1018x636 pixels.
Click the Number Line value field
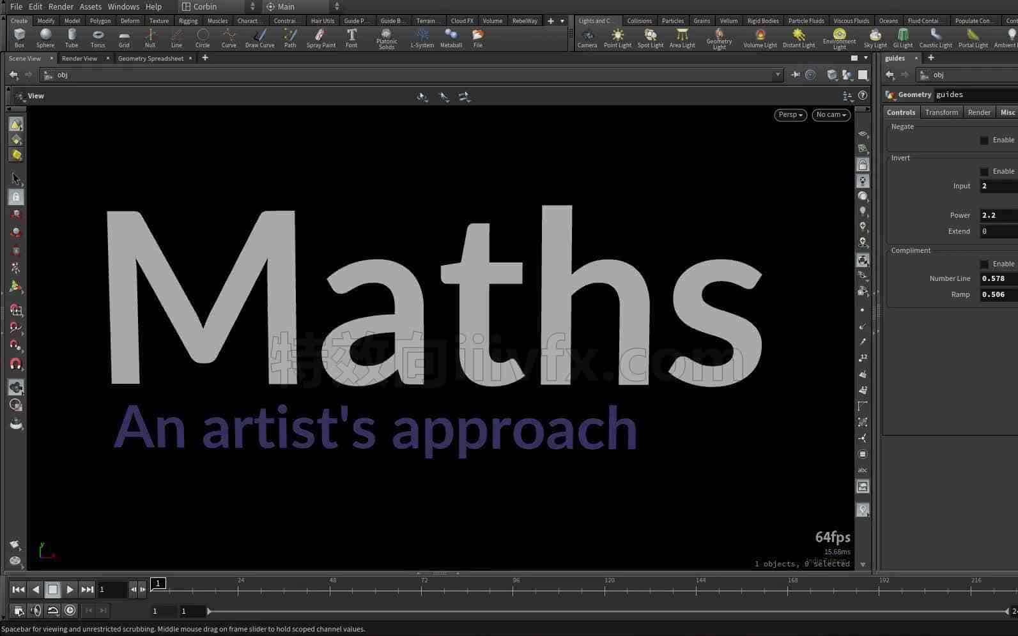click(x=999, y=278)
